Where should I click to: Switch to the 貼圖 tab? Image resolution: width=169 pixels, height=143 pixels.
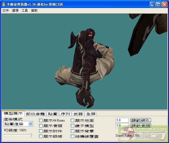tap(53, 114)
